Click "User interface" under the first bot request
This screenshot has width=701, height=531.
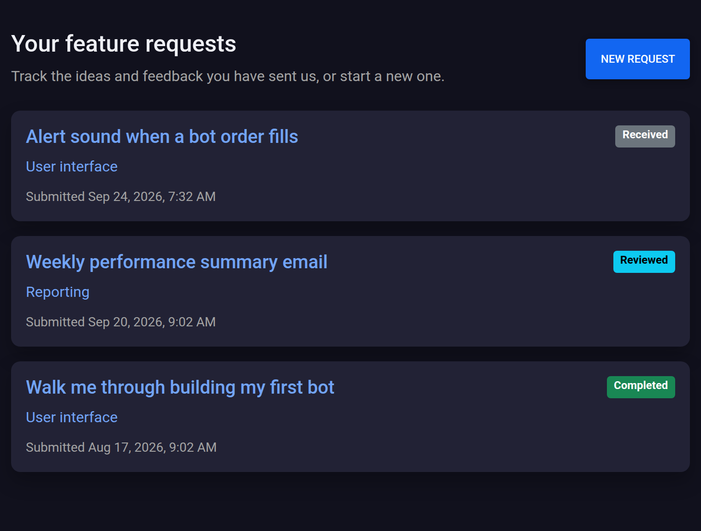[71, 417]
